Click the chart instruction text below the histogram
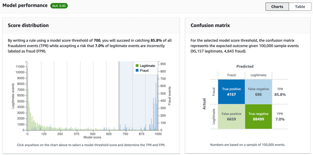Image resolution: width=313 pixels, height=155 pixels. click(91, 145)
